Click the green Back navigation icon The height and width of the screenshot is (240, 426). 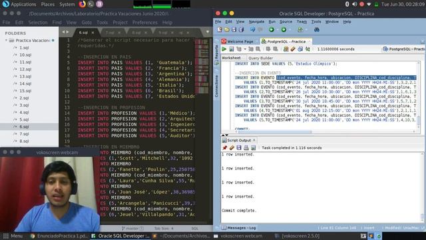tap(271, 29)
